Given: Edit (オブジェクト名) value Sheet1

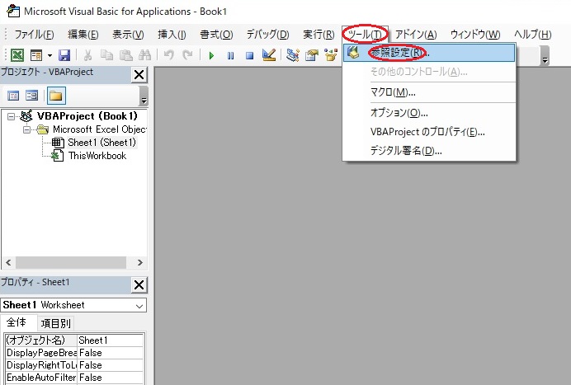Looking at the screenshot, I should click(x=111, y=340).
